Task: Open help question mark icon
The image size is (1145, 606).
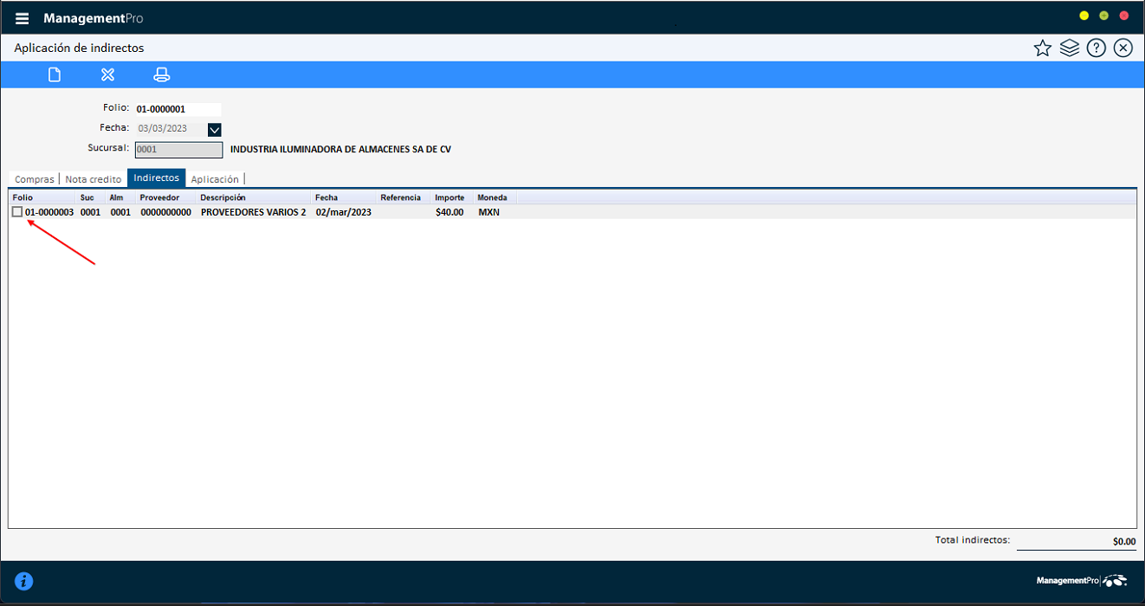Action: 1096,48
